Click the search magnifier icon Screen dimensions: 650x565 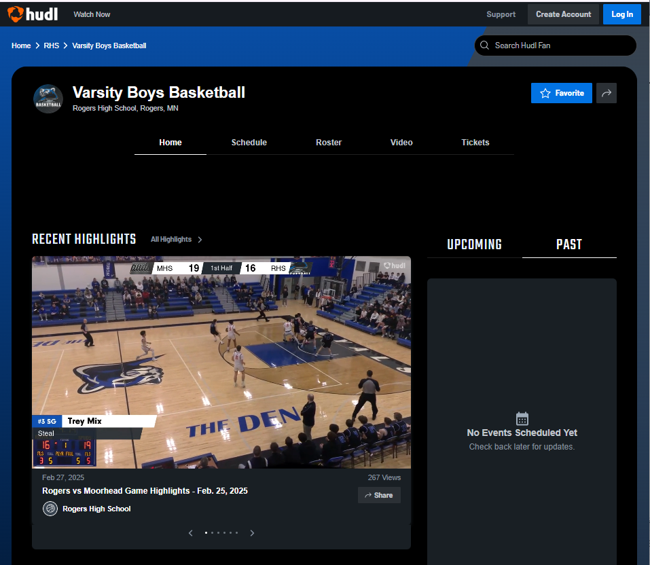pyautogui.click(x=484, y=45)
